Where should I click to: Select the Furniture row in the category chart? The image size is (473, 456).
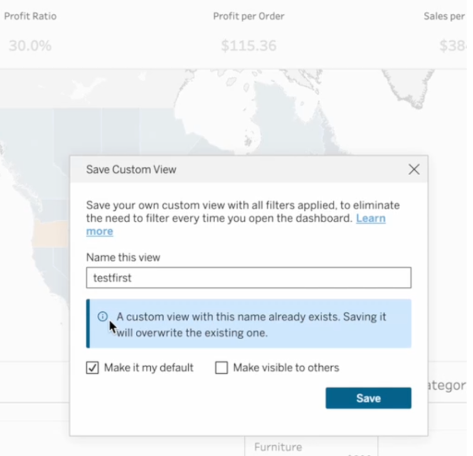click(278, 447)
